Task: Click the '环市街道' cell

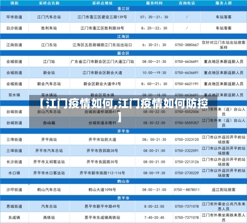Action: 14,17
